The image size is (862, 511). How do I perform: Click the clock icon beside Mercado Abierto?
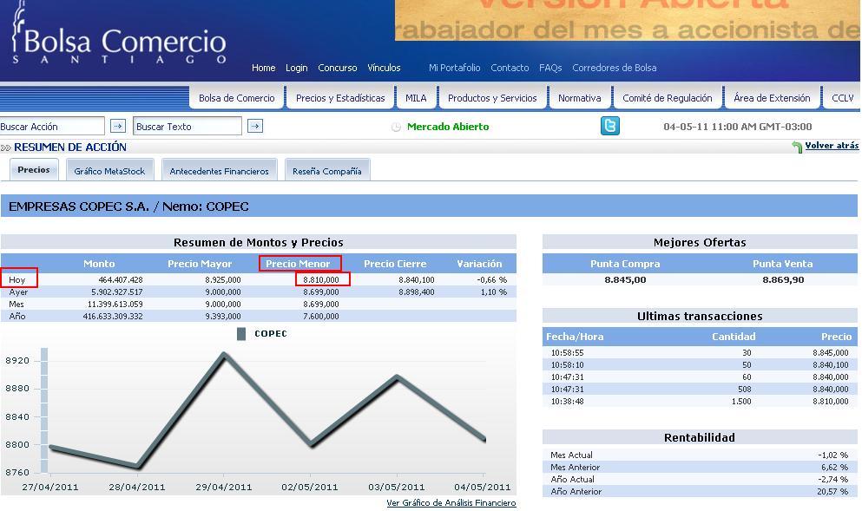[396, 128]
